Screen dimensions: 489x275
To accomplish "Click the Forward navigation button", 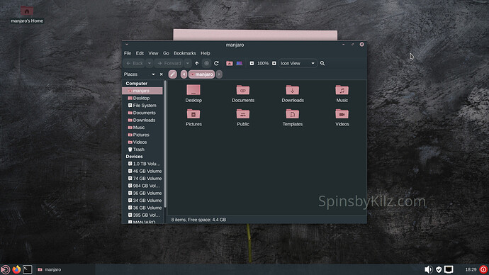I will point(169,63).
